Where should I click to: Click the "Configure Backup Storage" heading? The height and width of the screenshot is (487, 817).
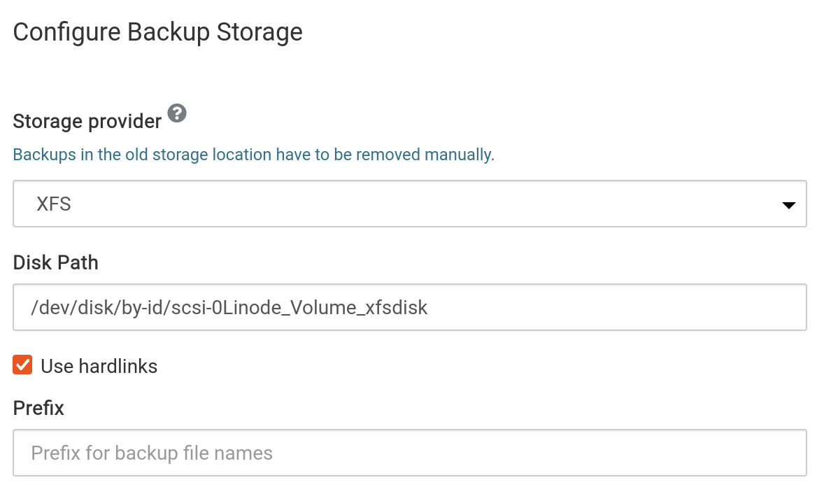coord(158,32)
